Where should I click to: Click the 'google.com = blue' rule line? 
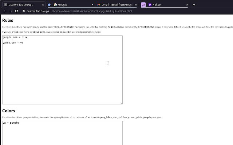15,37
